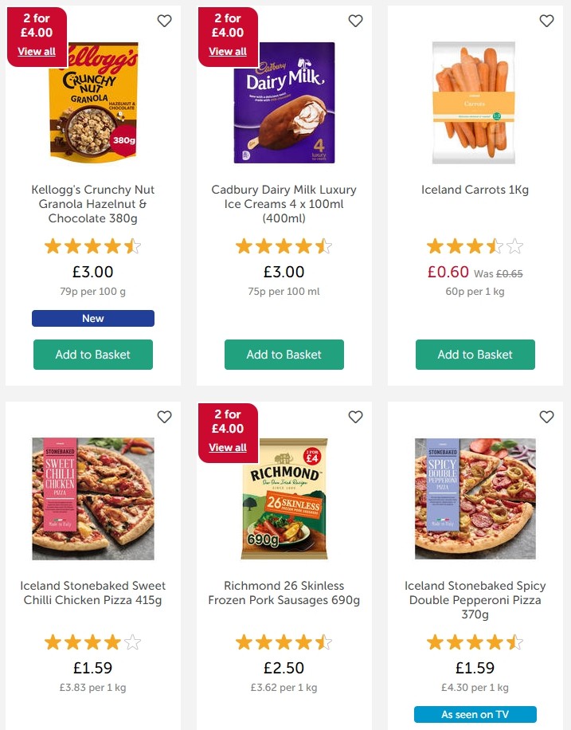Open Iceland Stonebaked Spicy Double Pepperoni title
This screenshot has width=571, height=730.
475,600
